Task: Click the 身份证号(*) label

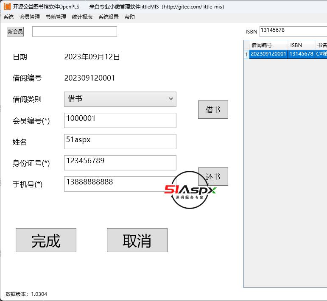Action: click(x=31, y=163)
